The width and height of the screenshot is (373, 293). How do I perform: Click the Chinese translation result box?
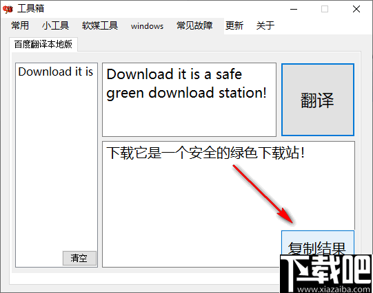pos(228,204)
